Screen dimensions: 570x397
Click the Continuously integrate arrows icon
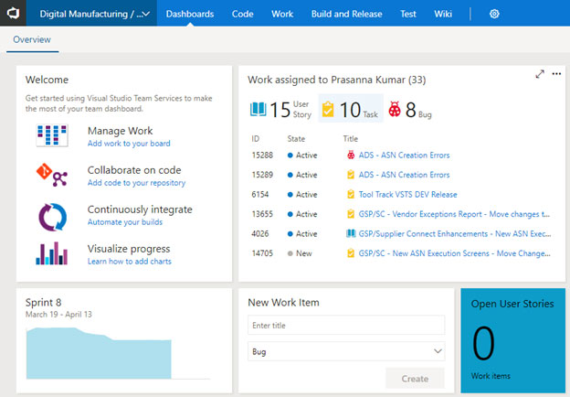click(52, 217)
